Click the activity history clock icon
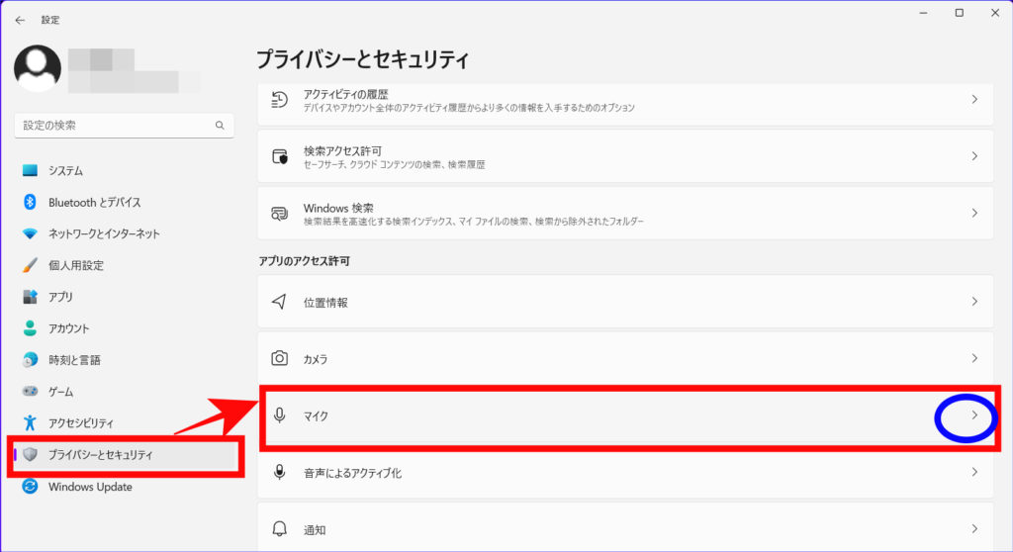Image resolution: width=1013 pixels, height=552 pixels. [x=280, y=99]
